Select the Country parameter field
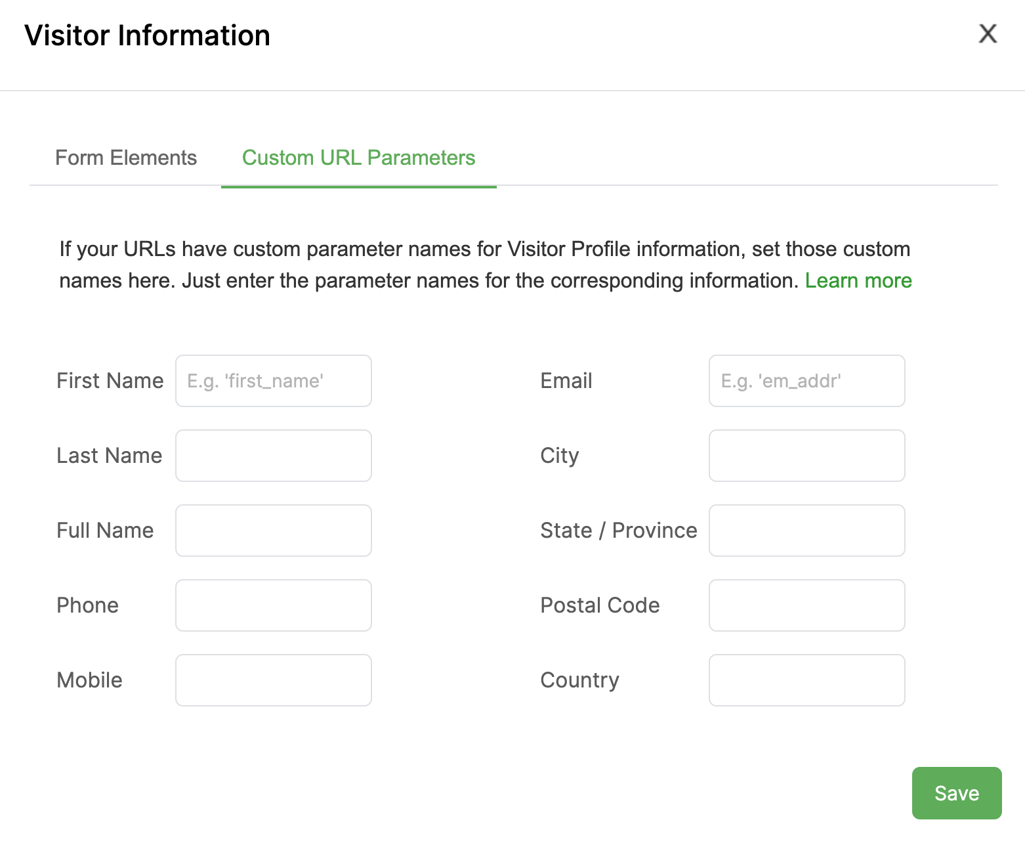This screenshot has height=847, width=1025. 806,680
